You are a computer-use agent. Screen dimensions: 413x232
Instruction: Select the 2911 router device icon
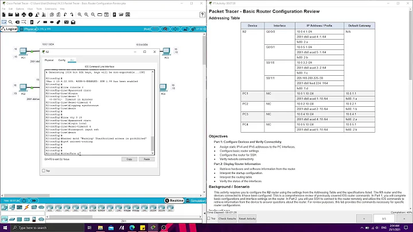(x=84, y=208)
